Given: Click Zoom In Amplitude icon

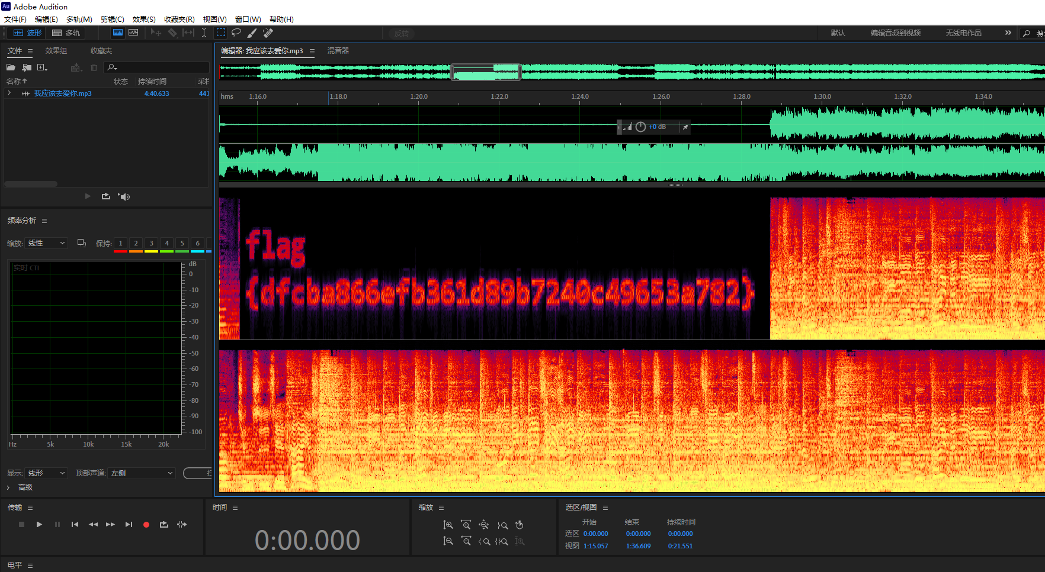Looking at the screenshot, I should [x=448, y=525].
